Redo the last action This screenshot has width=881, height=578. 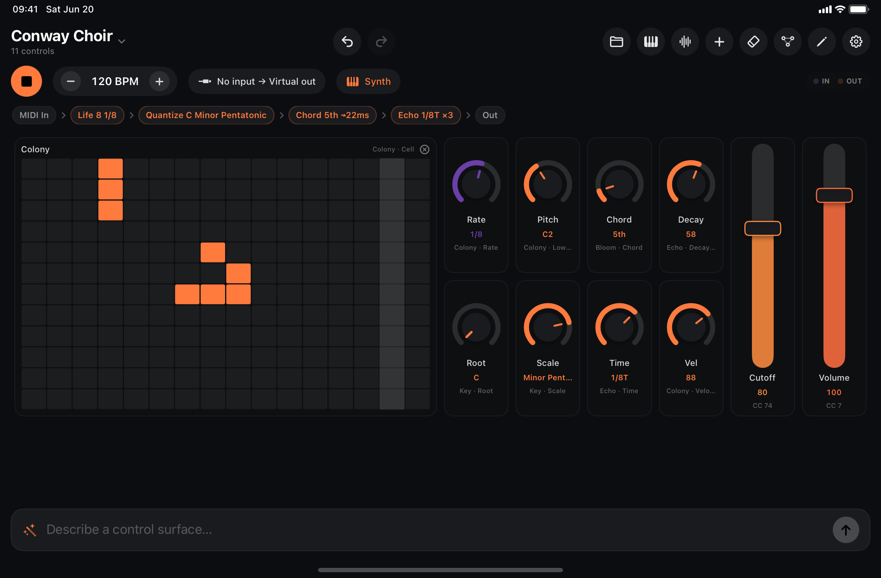click(381, 42)
